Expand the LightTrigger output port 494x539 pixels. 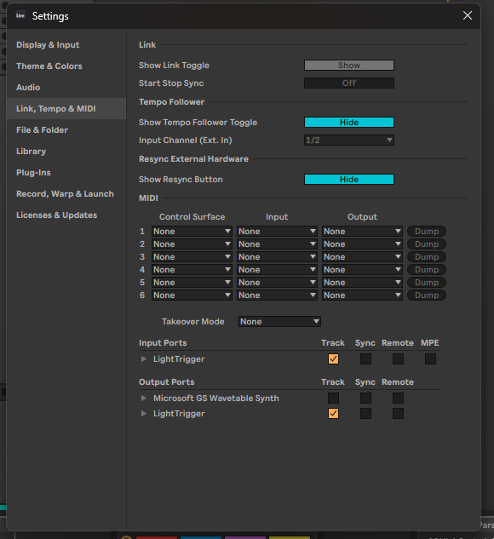(x=144, y=413)
